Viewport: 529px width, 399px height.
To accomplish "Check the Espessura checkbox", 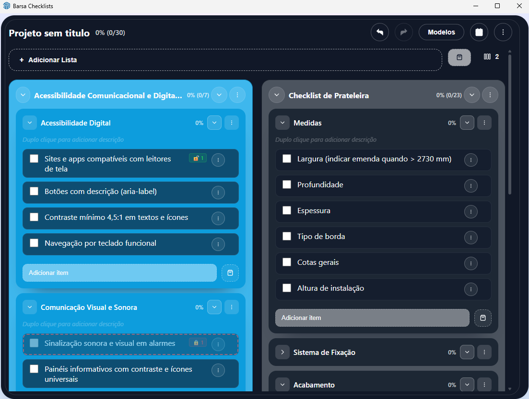I will (x=286, y=210).
